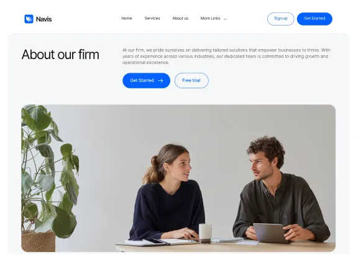
Task: Click the Navis brand name text
Action: click(44, 19)
